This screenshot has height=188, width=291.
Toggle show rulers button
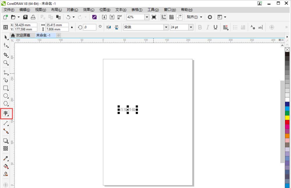coord(164,17)
